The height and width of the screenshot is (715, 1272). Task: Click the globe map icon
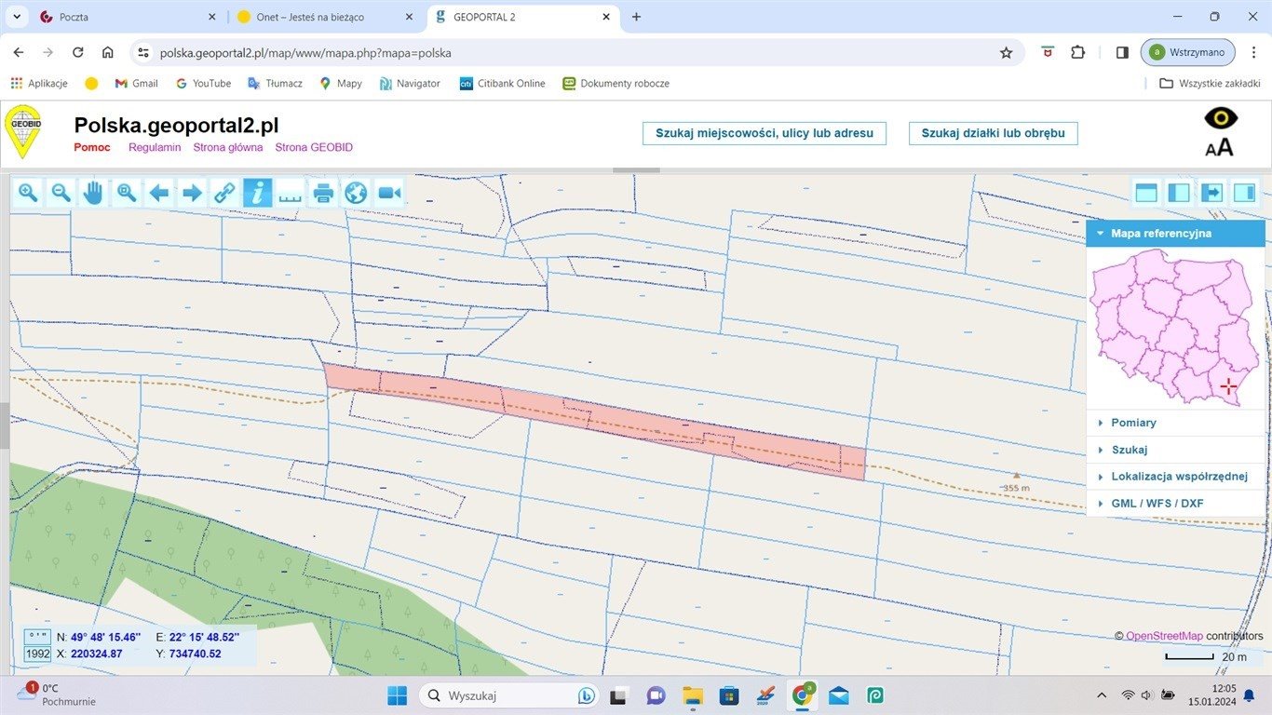(356, 193)
